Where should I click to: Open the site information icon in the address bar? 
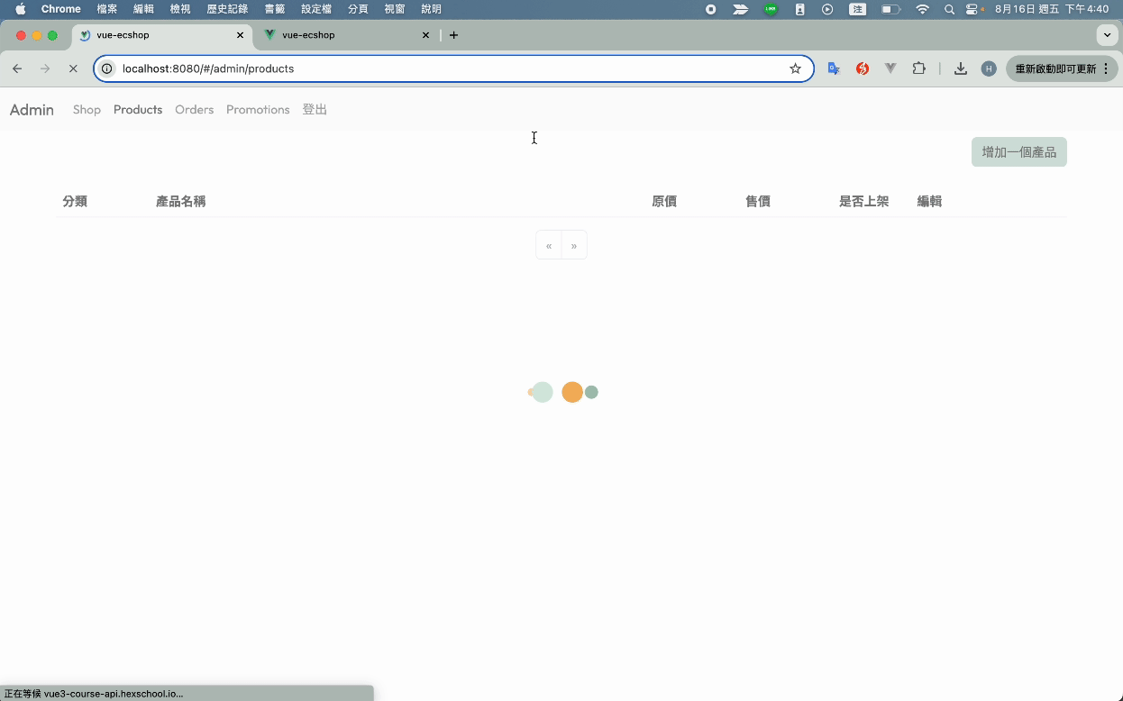tap(106, 68)
